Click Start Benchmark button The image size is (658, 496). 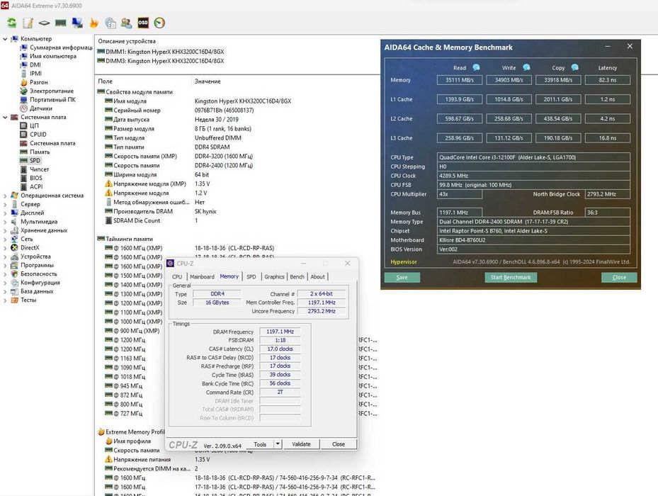click(511, 277)
